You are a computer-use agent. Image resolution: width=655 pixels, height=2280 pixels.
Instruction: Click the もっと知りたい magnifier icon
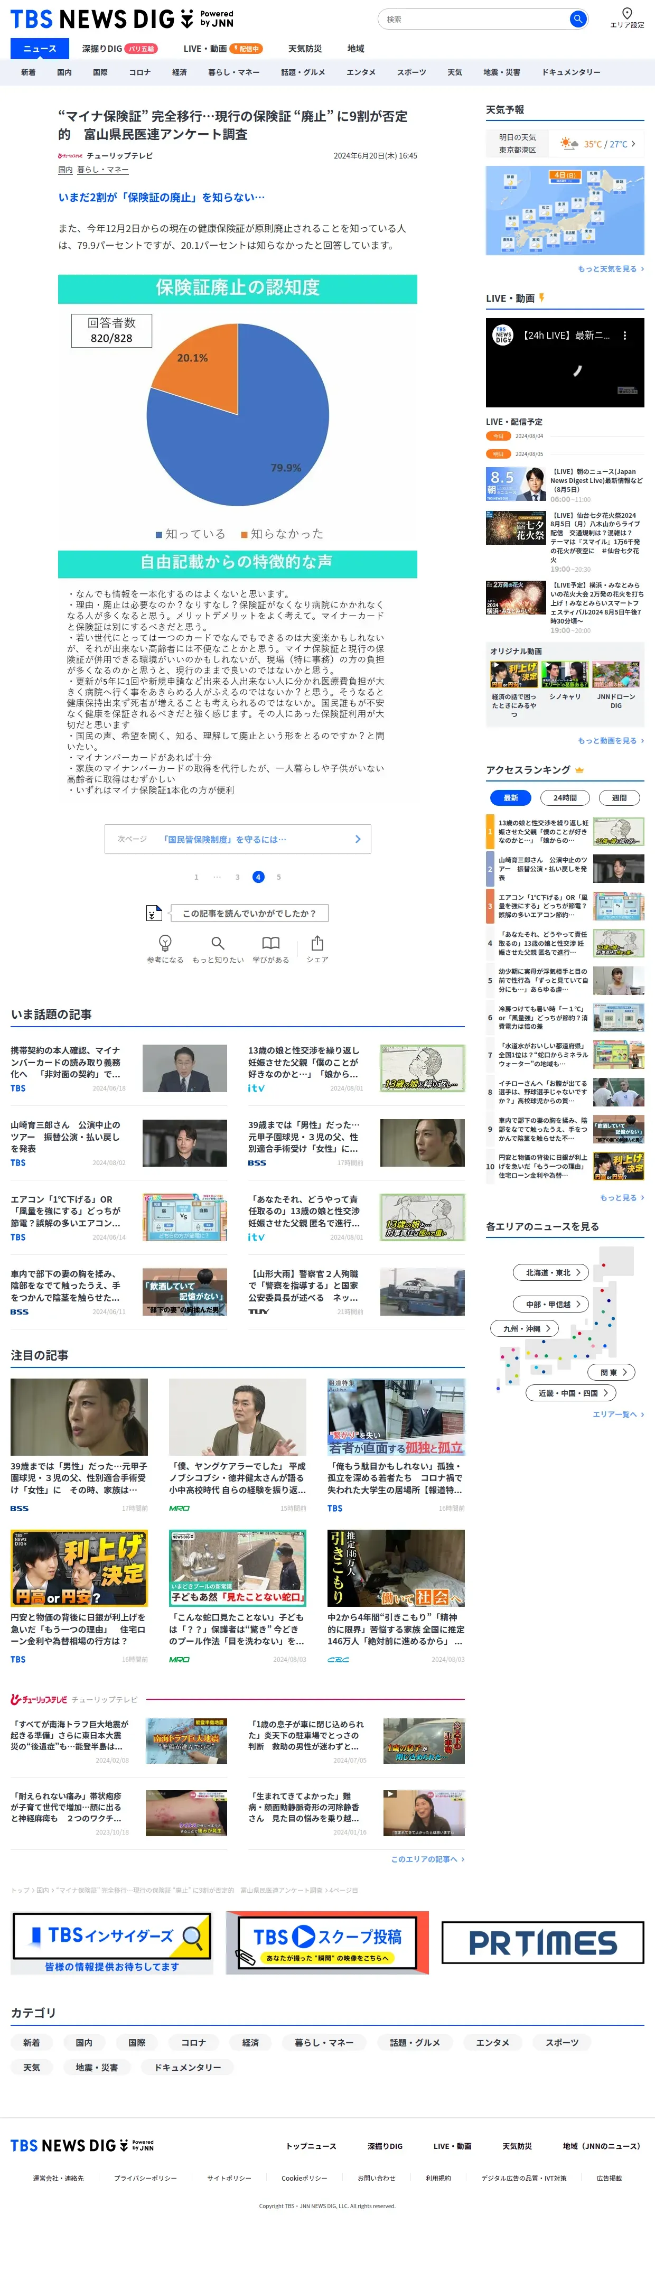click(x=218, y=943)
